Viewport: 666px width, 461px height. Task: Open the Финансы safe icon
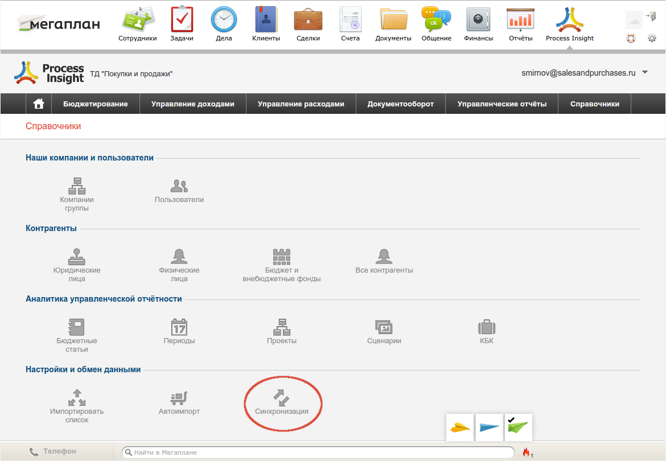[x=478, y=19]
